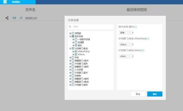
Task: Click the share icon beside the file row
Action: 7,18
